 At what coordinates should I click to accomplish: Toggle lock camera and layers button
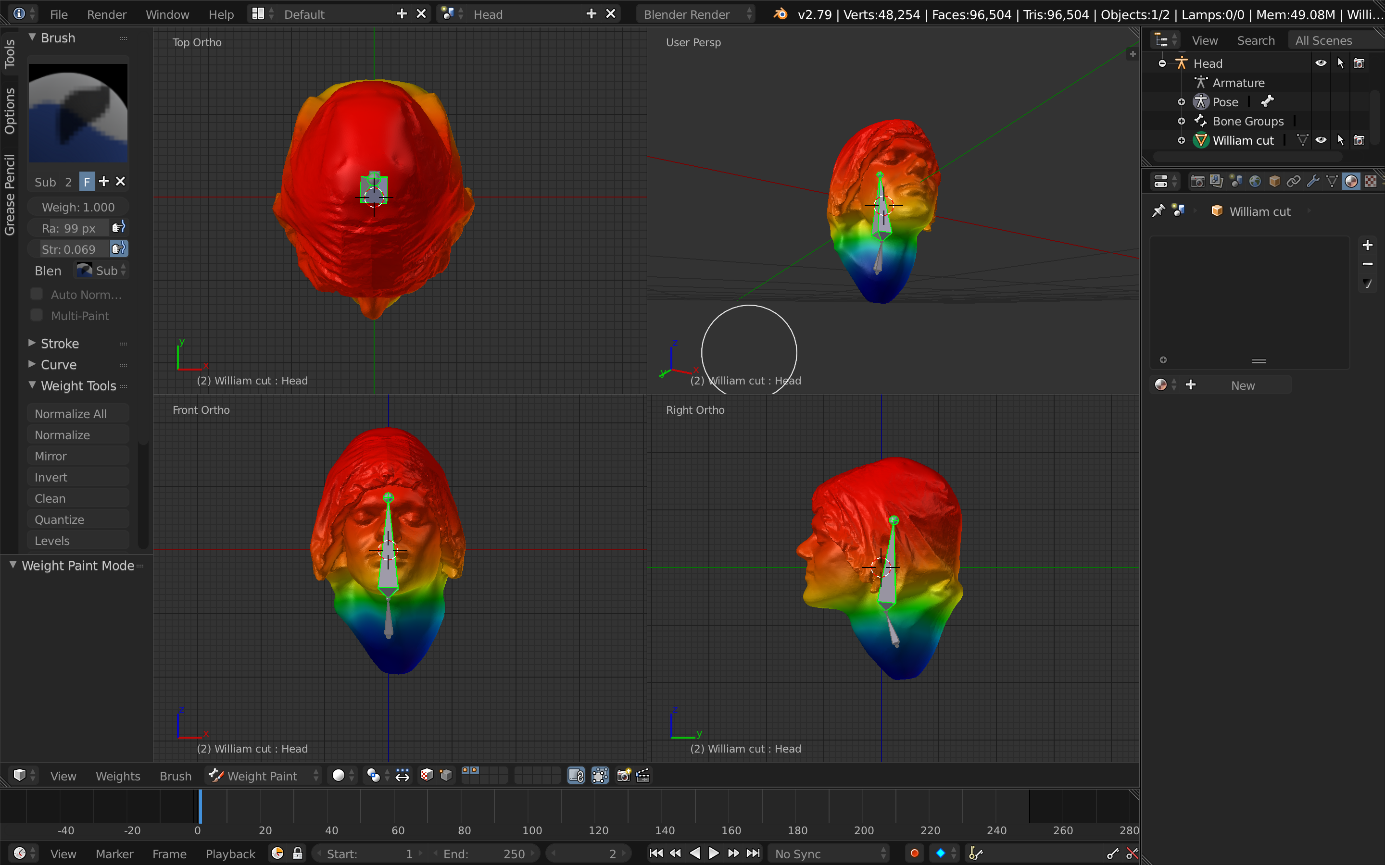click(x=576, y=775)
